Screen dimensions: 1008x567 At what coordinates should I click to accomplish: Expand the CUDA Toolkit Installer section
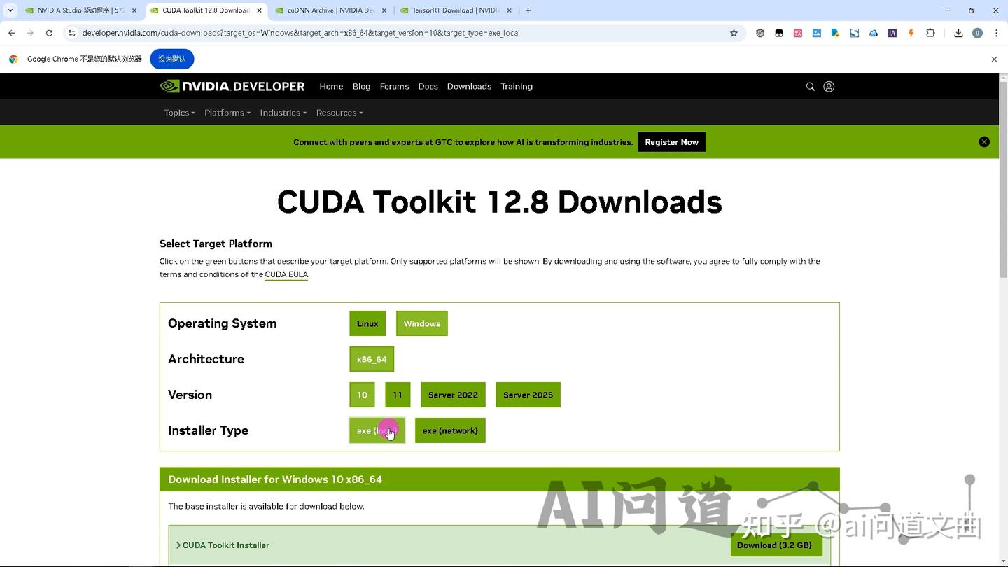click(225, 545)
